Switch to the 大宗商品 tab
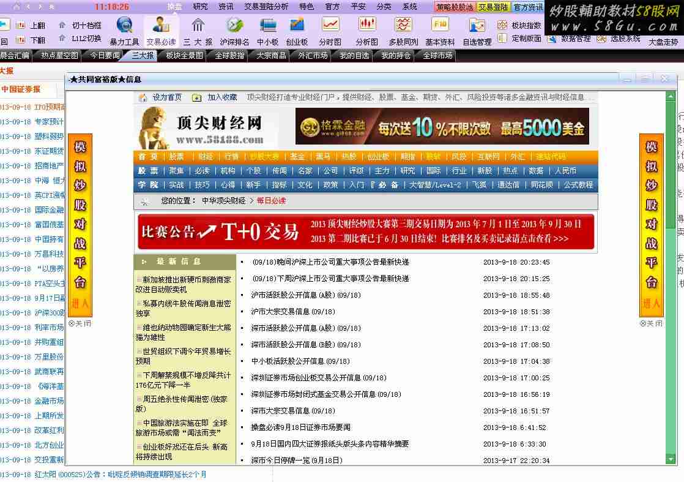This screenshot has width=684, height=482. (271, 56)
